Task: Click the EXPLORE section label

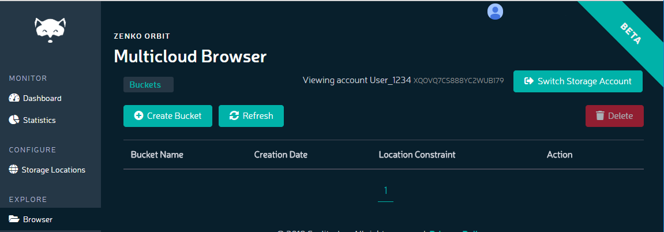Action: pyautogui.click(x=28, y=200)
